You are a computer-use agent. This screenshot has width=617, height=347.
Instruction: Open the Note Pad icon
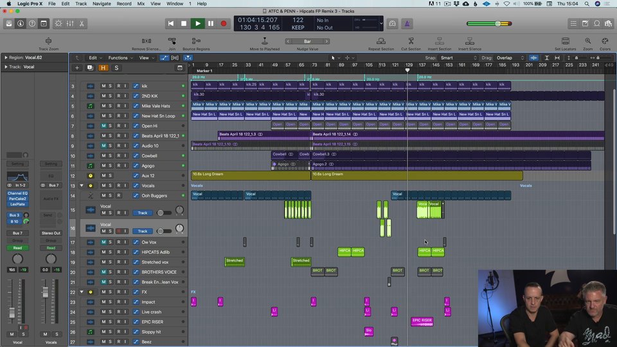tap(586, 24)
